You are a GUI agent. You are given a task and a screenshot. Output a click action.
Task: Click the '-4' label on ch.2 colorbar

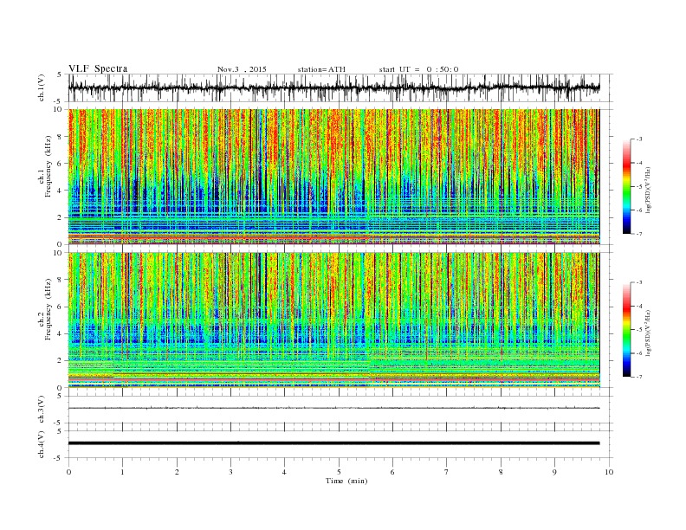(x=639, y=306)
